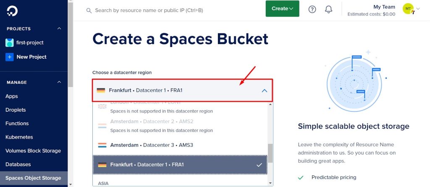Open the first-project link

30,42
